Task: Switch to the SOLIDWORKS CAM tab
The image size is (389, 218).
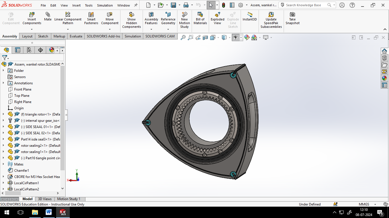Action: (160, 36)
